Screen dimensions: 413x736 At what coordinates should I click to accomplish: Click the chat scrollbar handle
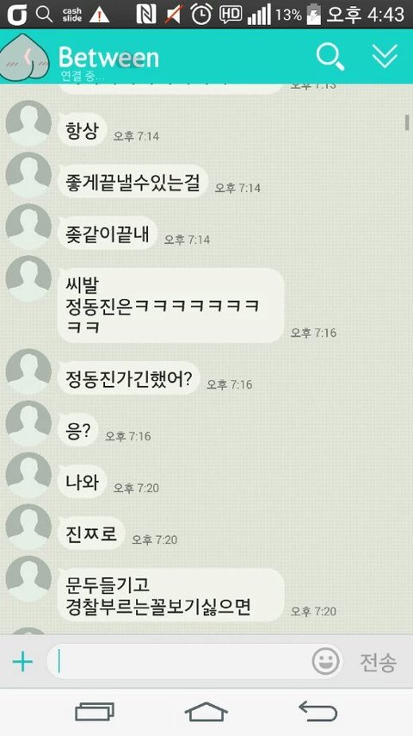407,122
